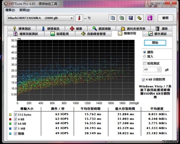Select the 隨機存取 tab
The image size is (180, 144).
[127, 34]
